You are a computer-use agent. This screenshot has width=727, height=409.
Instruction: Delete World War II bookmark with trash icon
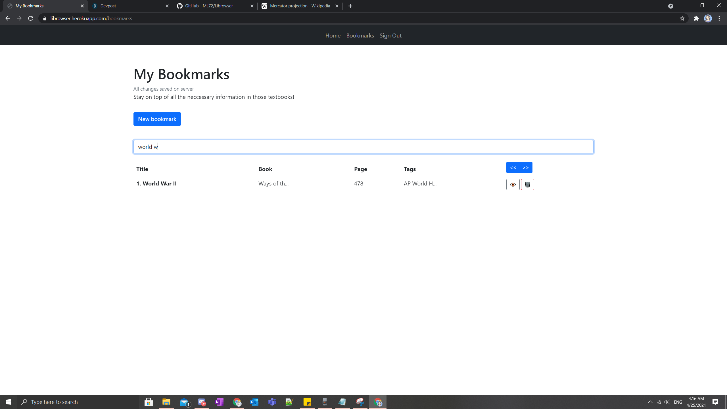[x=527, y=185]
